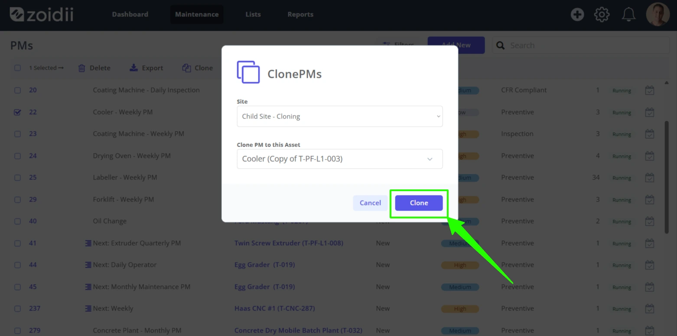Click the zoidii logo
The image size is (677, 336).
(42, 14)
